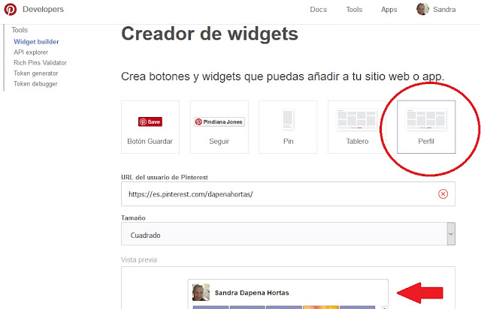The image size is (481, 309).
Task: Open Widget builder in sidebar
Action: [x=36, y=42]
